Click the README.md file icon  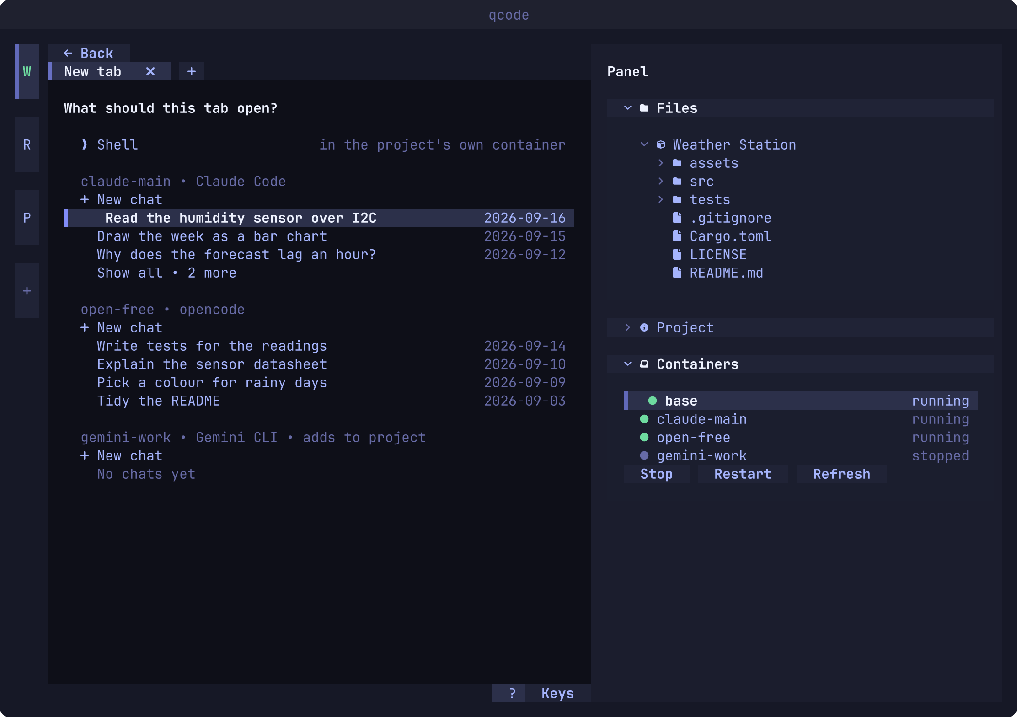coord(677,273)
